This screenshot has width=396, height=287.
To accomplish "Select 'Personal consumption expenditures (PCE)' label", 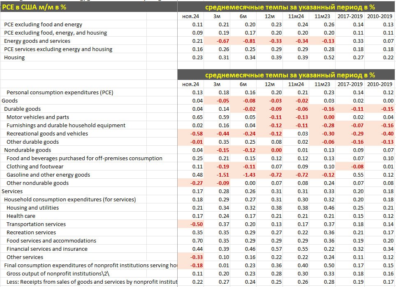I will tap(60, 93).
